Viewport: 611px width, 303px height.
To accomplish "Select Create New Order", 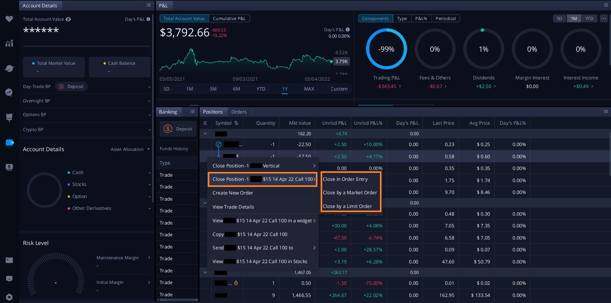I will tap(263, 193).
